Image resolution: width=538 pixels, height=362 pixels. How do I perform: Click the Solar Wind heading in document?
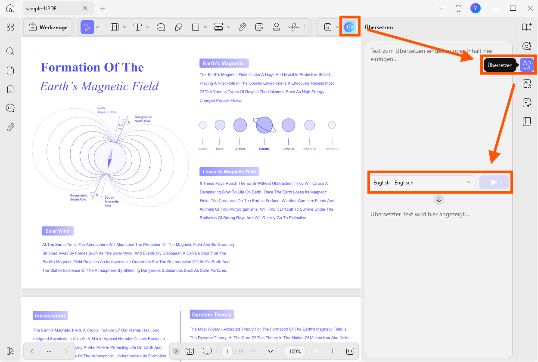pos(58,231)
